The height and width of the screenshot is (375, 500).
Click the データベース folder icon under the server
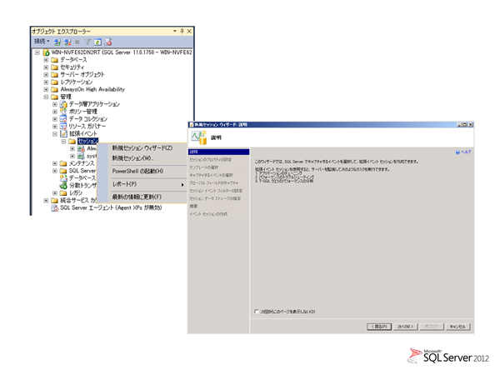pos(54,60)
